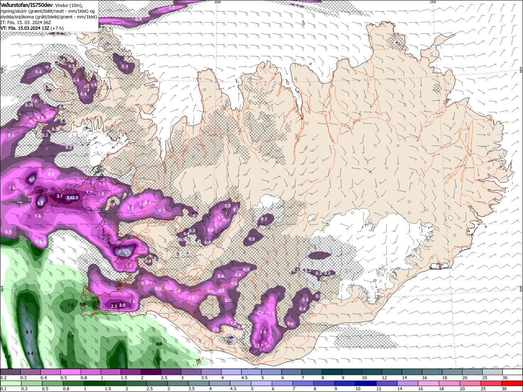
Task: Click the '1.8' snowfall value label
Action: [x=263, y=332]
